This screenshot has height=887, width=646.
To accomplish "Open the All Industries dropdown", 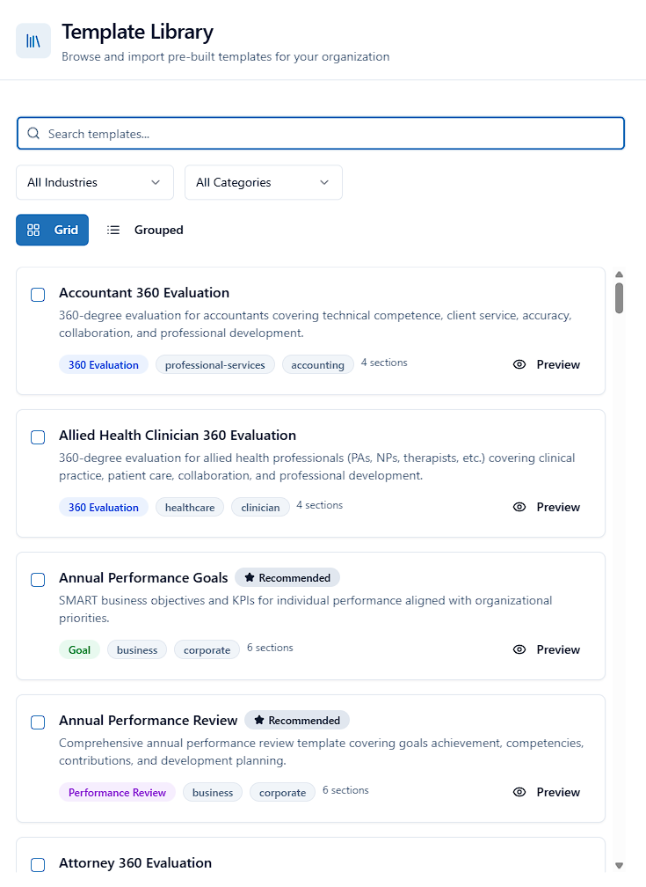I will click(95, 182).
